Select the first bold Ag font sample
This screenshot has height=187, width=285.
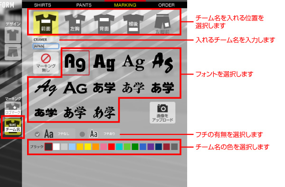pyautogui.click(x=75, y=63)
